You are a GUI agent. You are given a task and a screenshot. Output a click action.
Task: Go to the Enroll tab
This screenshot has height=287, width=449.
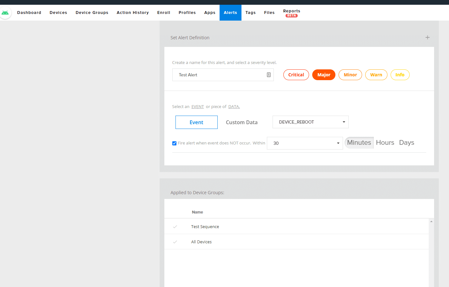(164, 13)
